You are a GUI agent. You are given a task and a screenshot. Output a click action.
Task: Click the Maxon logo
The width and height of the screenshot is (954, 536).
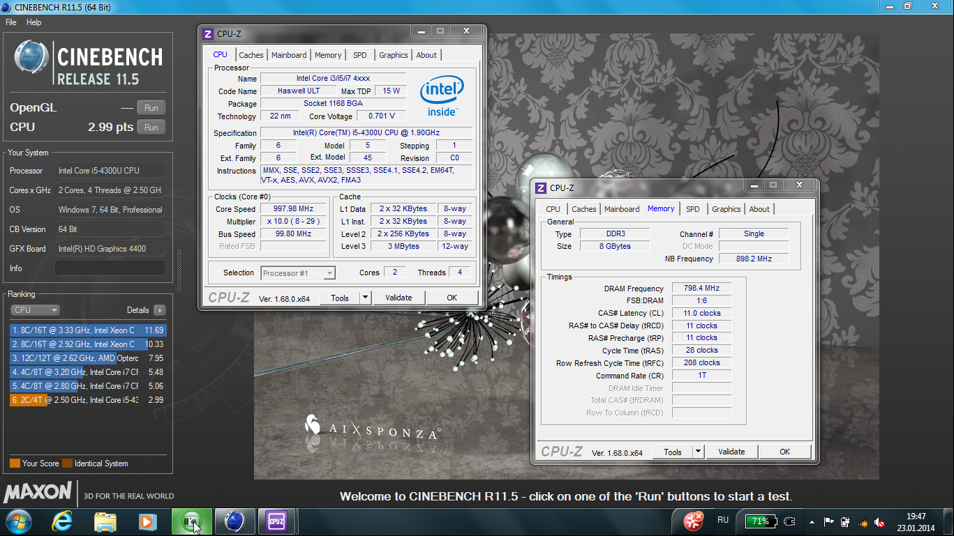point(38,492)
